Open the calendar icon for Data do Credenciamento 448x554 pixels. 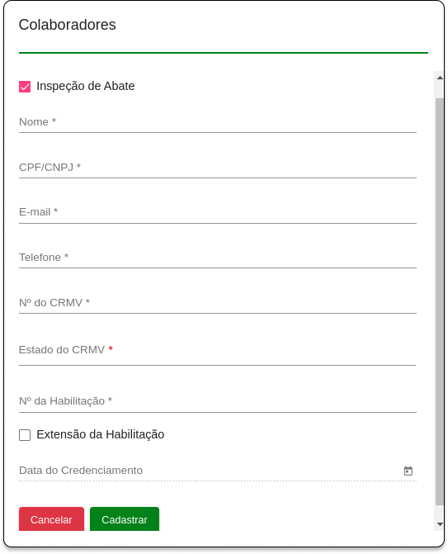[x=408, y=471]
